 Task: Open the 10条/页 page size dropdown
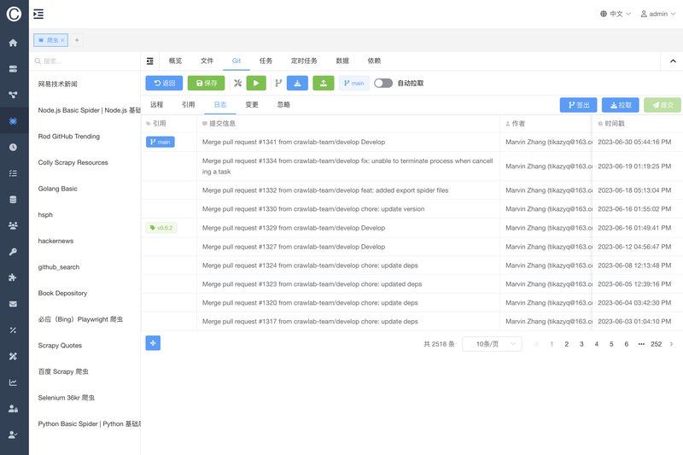click(492, 344)
